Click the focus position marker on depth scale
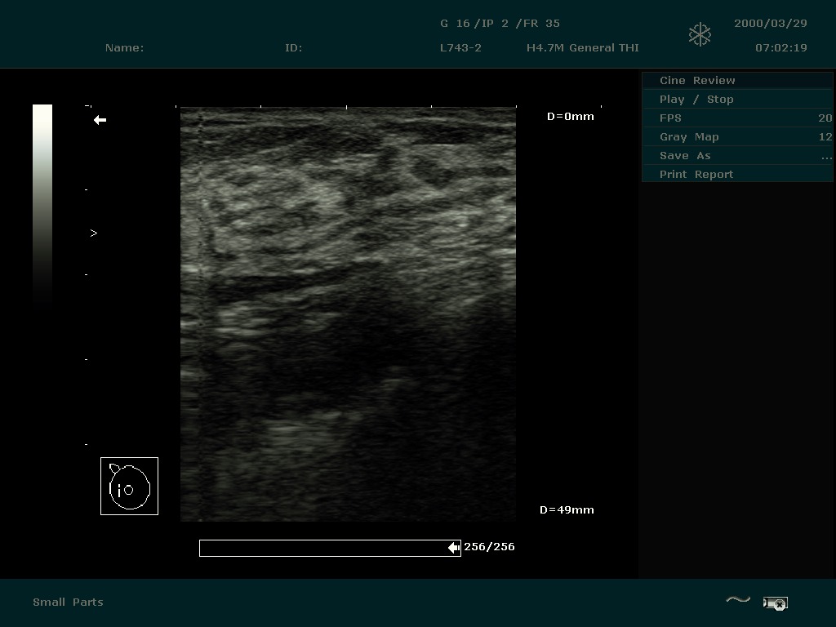The width and height of the screenshot is (836, 627). coord(93,233)
